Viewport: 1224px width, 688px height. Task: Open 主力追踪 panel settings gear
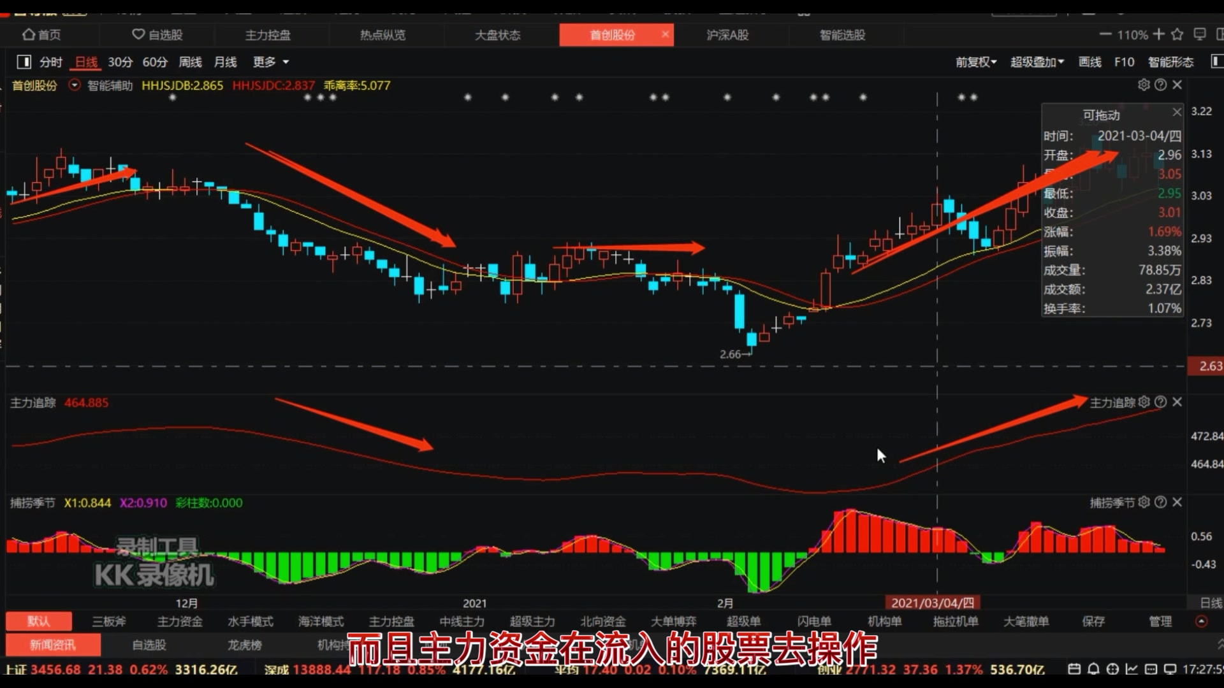[x=1144, y=402]
